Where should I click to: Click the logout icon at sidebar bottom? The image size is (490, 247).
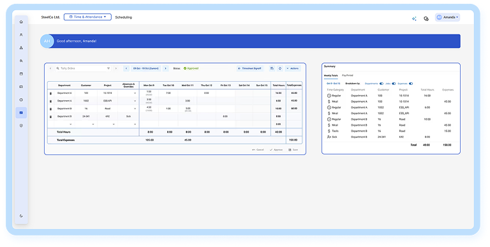click(21, 216)
